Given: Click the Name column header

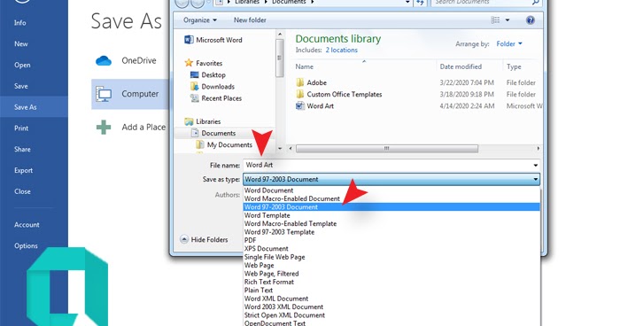Looking at the screenshot, I should click(x=304, y=66).
